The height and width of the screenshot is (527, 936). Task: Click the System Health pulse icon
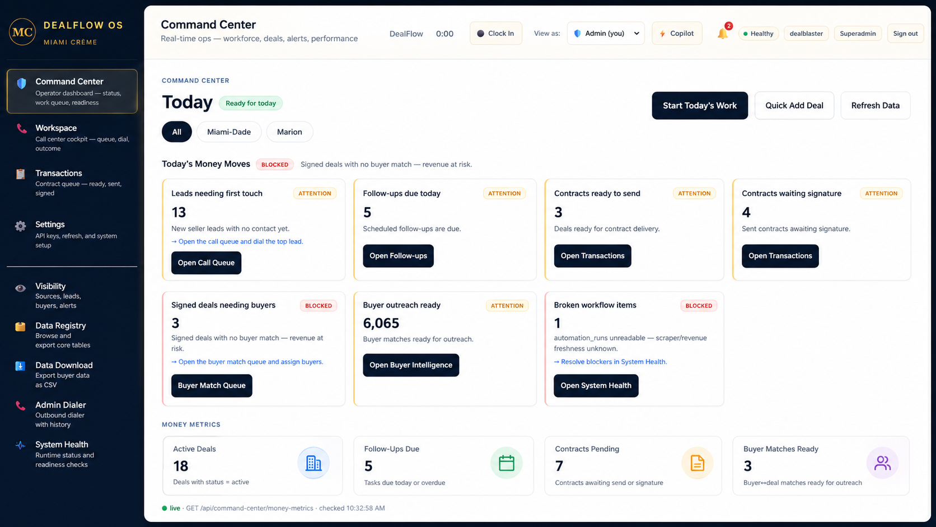(x=21, y=445)
